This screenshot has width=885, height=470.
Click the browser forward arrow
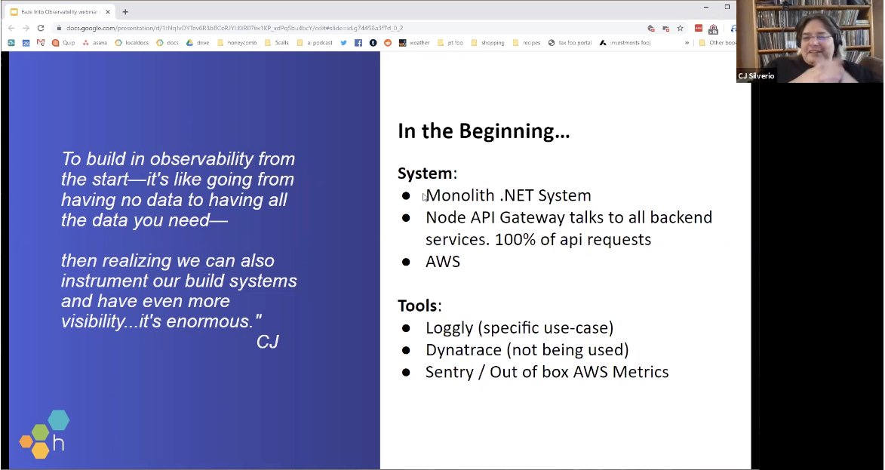click(x=26, y=28)
